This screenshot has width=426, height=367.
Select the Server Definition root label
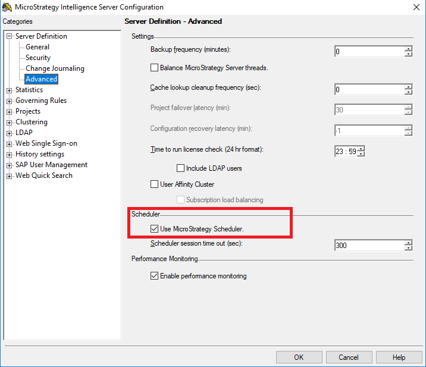[x=41, y=36]
